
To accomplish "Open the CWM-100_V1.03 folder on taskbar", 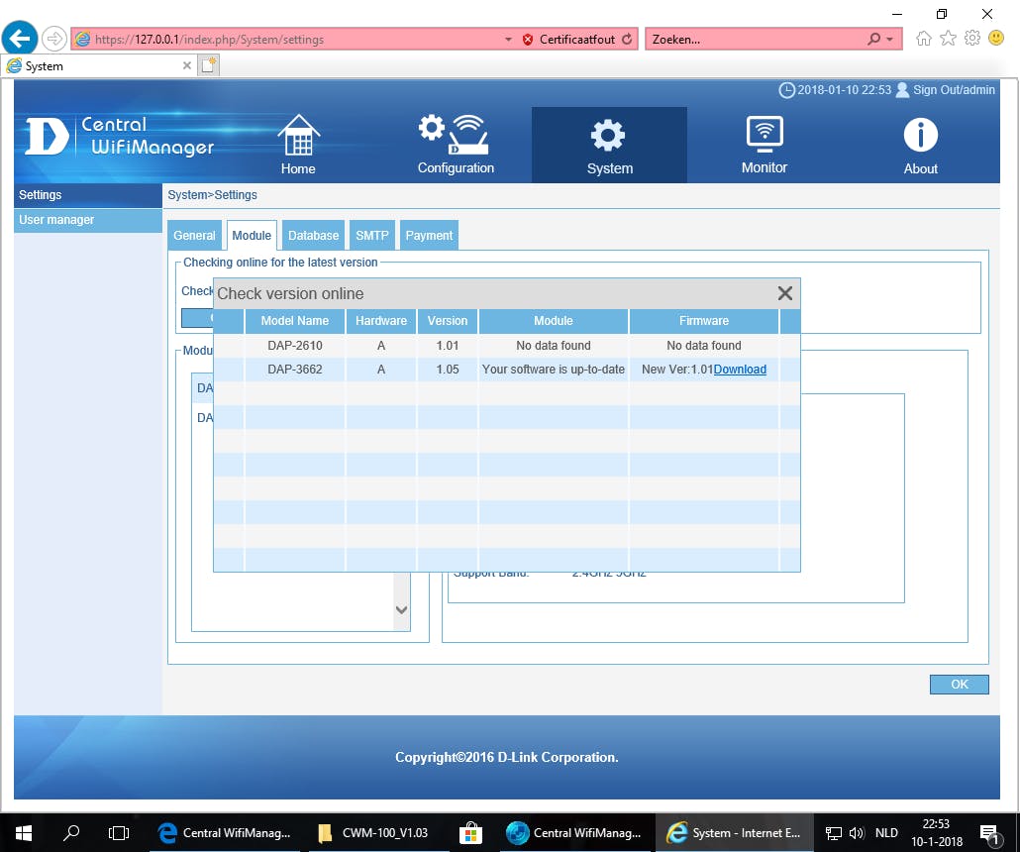I will pos(375,832).
